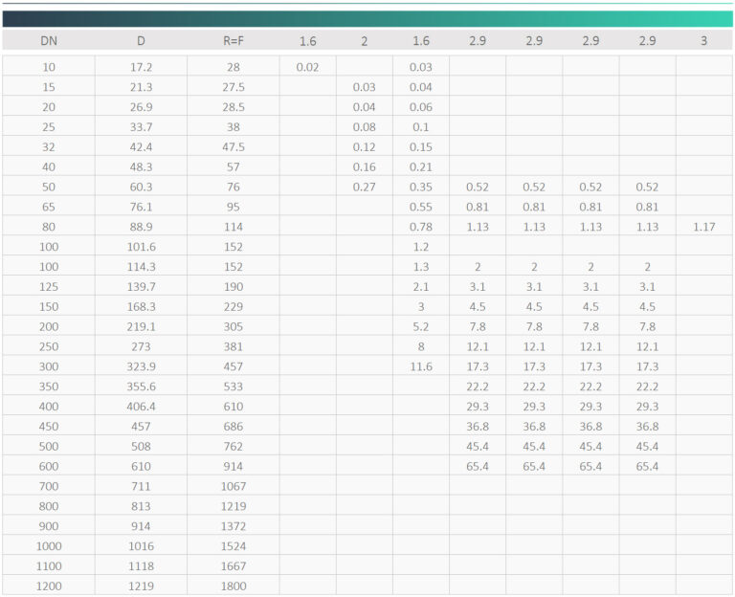This screenshot has width=735, height=597.
Task: Click the 101.6 cell in the D column
Action: tap(141, 247)
